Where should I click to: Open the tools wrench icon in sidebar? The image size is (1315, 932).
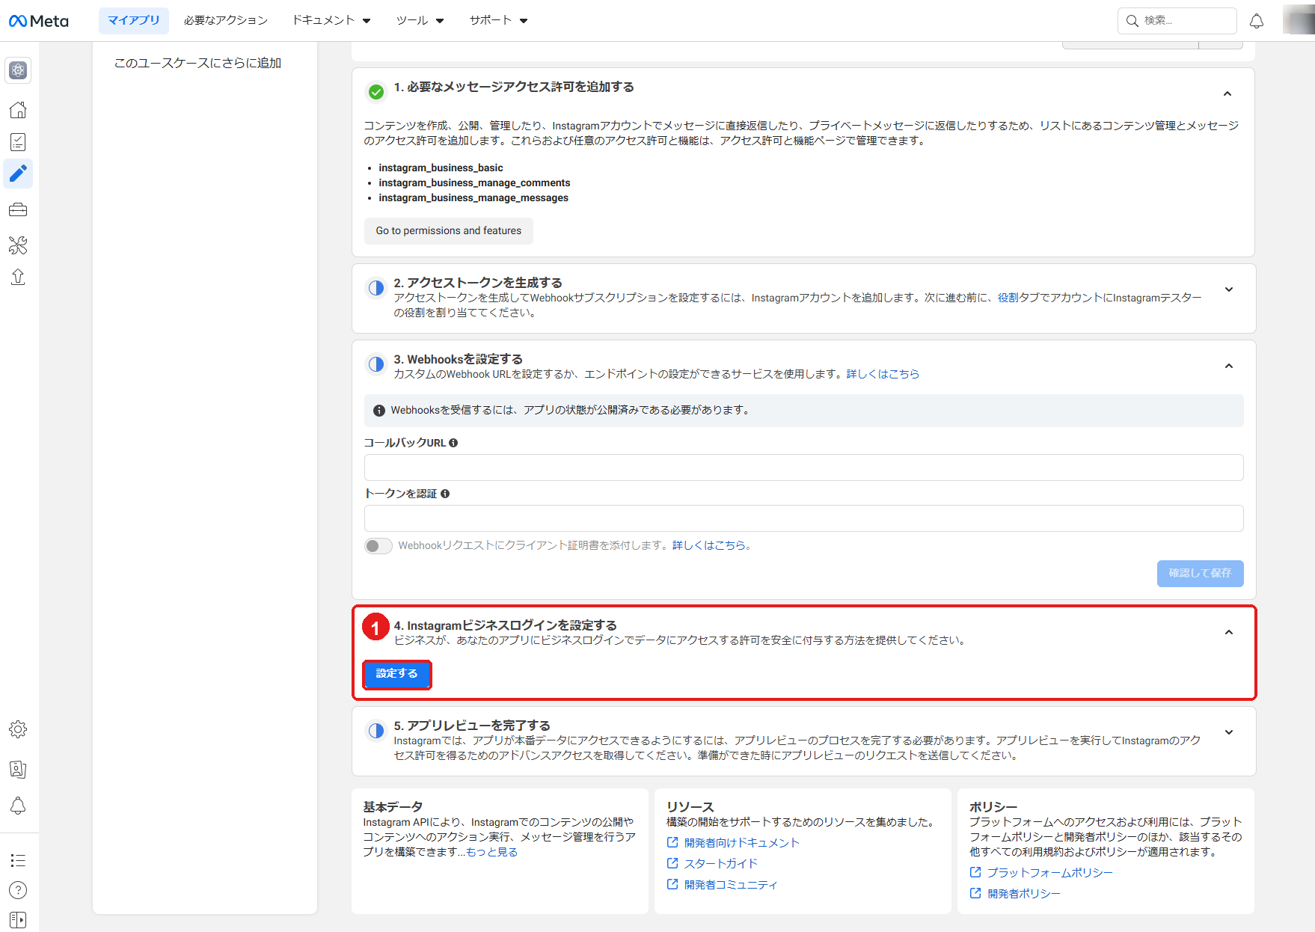pos(18,245)
